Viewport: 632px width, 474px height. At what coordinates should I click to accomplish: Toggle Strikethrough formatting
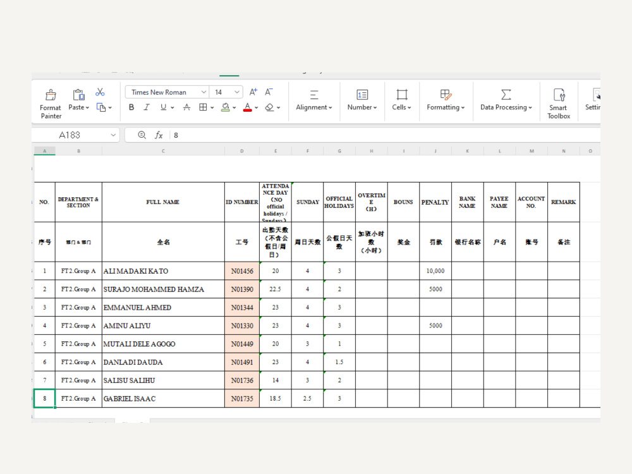186,107
